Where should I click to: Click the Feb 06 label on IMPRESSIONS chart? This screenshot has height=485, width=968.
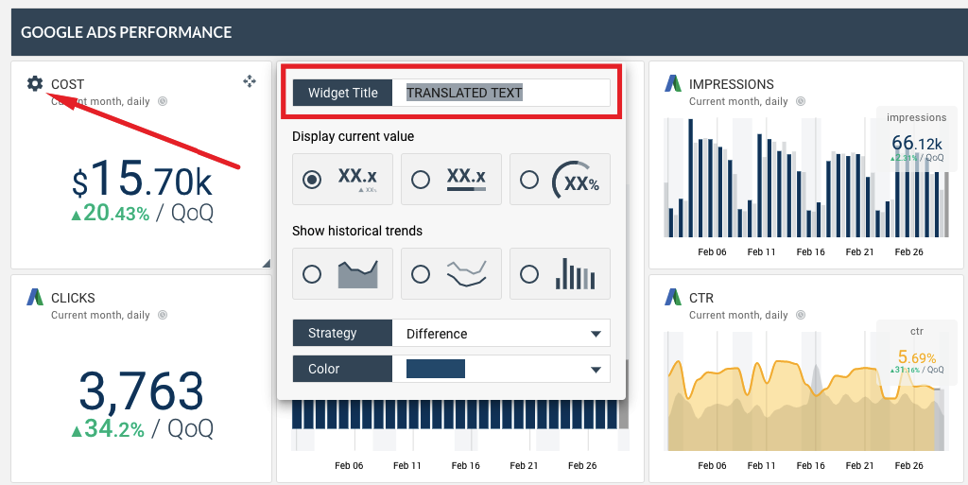click(x=712, y=251)
